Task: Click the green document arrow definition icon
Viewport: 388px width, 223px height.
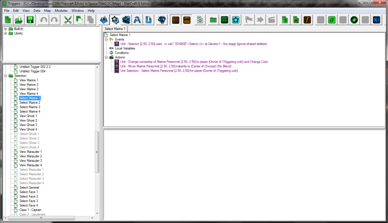Action: point(285,20)
